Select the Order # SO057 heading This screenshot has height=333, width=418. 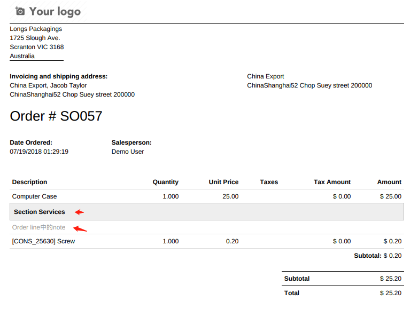[56, 116]
